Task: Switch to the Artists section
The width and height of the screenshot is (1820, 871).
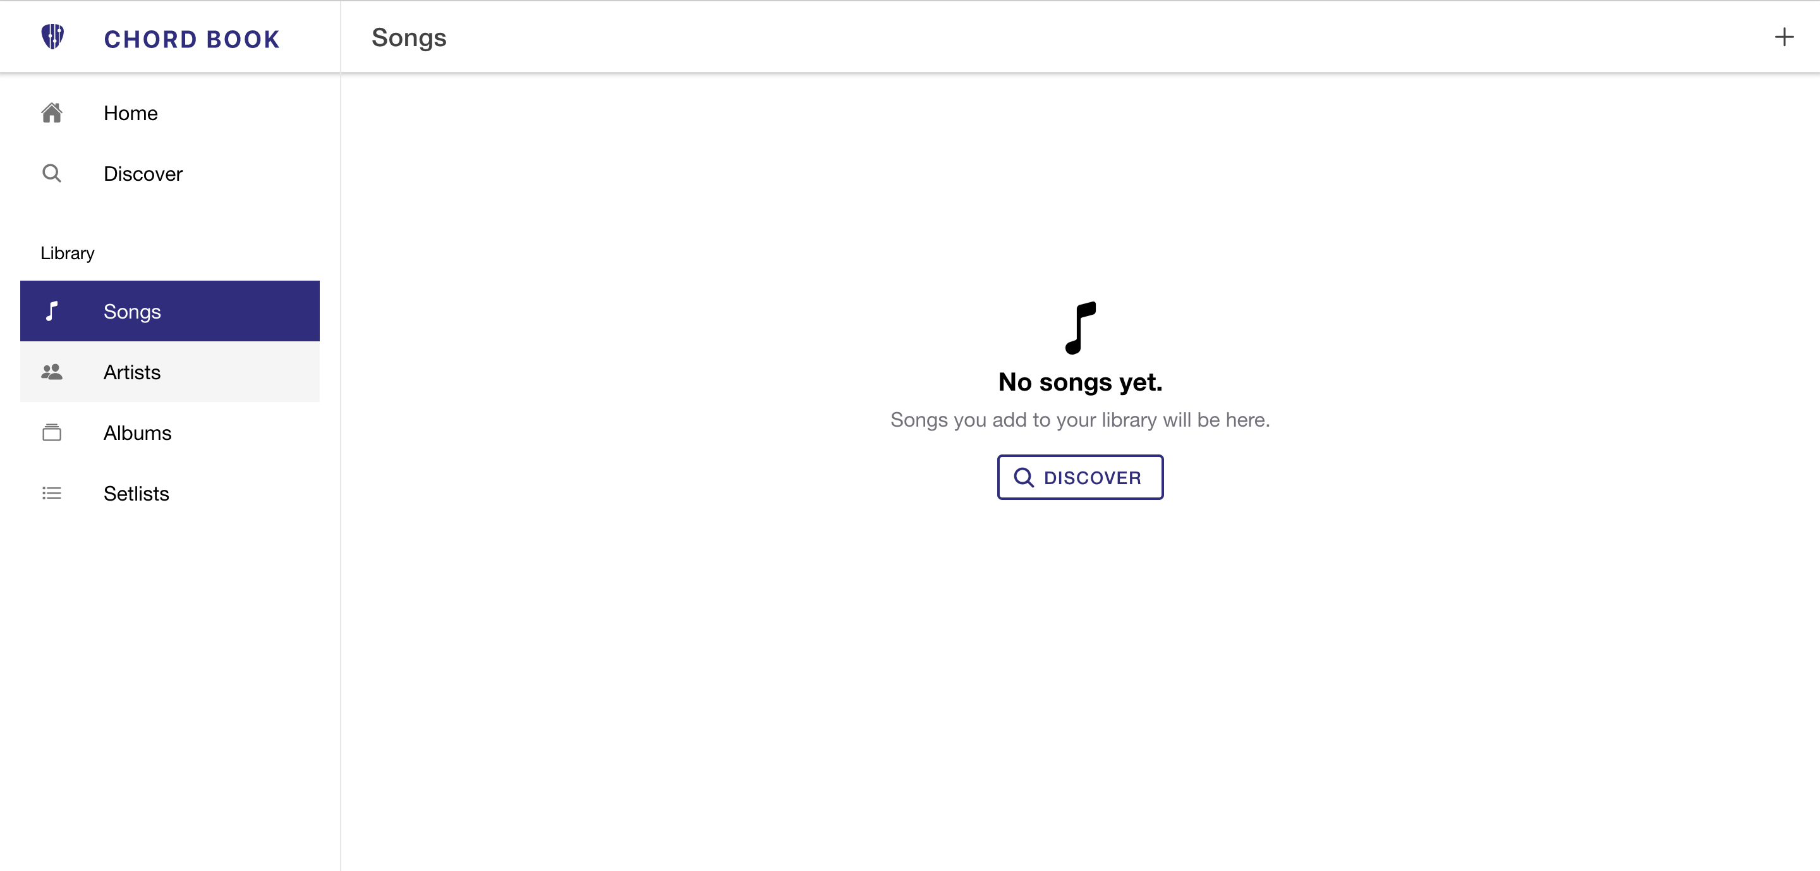Action: pyautogui.click(x=132, y=372)
